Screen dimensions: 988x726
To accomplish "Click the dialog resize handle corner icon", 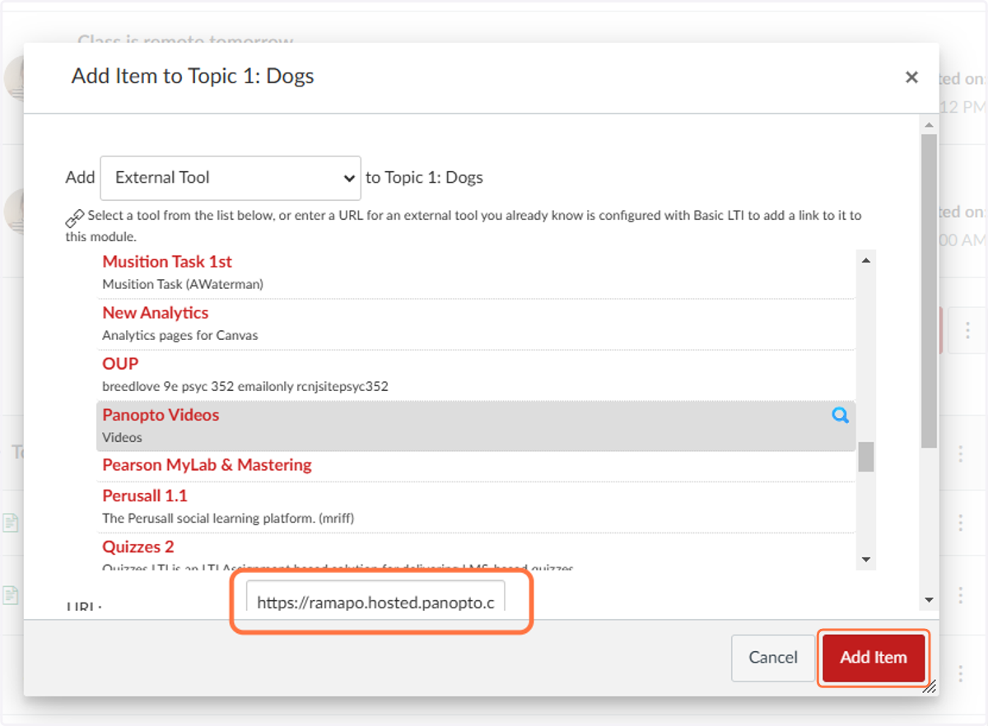I will 929,686.
